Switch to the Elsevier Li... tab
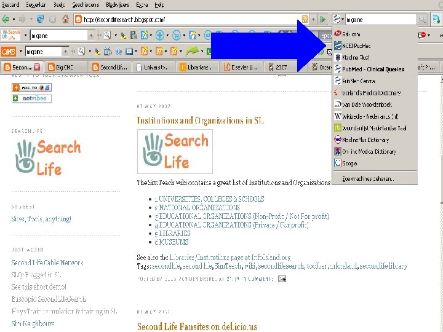 point(242,67)
